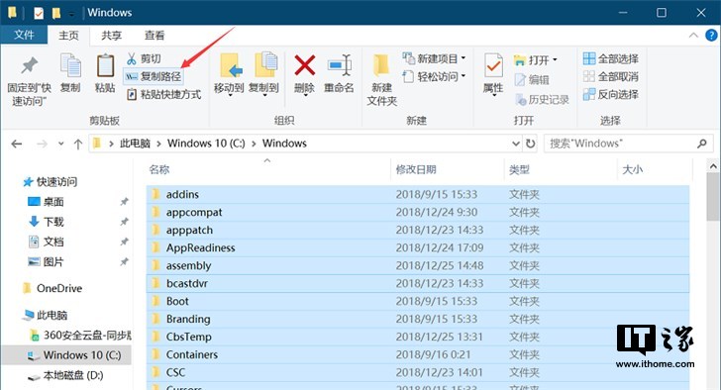
Task: Open the File (文件) tab
Action: (x=24, y=35)
